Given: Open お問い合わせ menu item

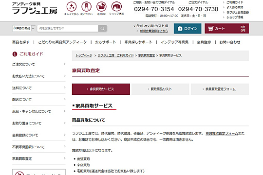Looking at the screenshot, I should 230,42.
